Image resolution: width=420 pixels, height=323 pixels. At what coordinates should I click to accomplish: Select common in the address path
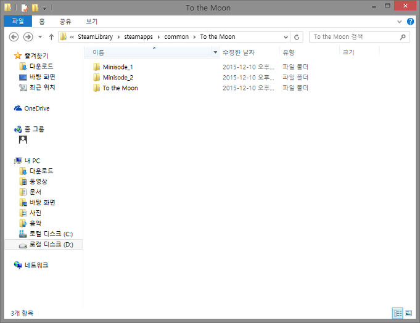point(176,37)
